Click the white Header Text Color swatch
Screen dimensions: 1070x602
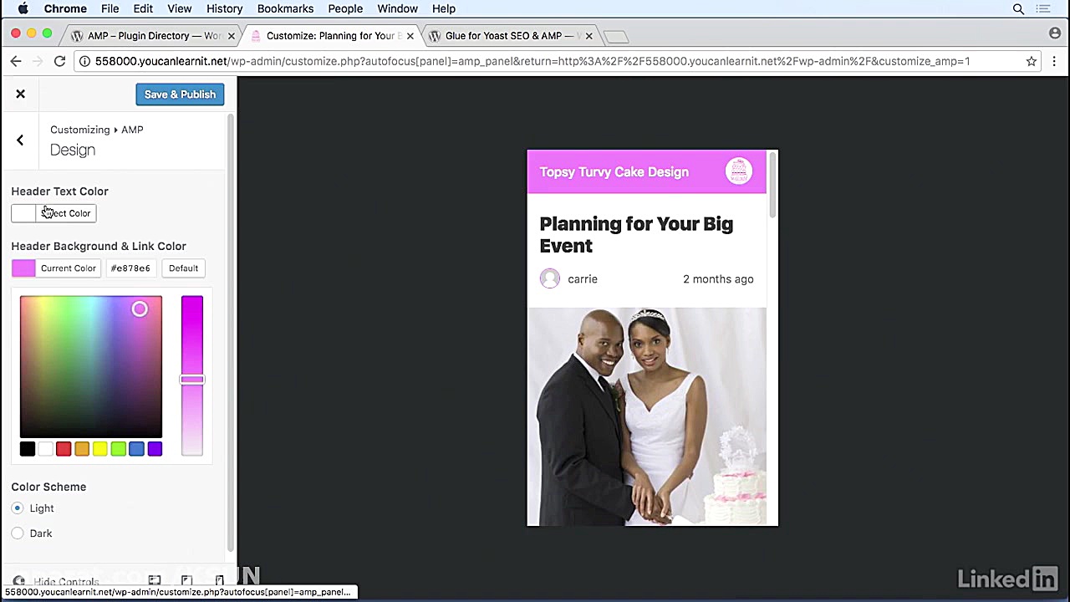(x=23, y=213)
